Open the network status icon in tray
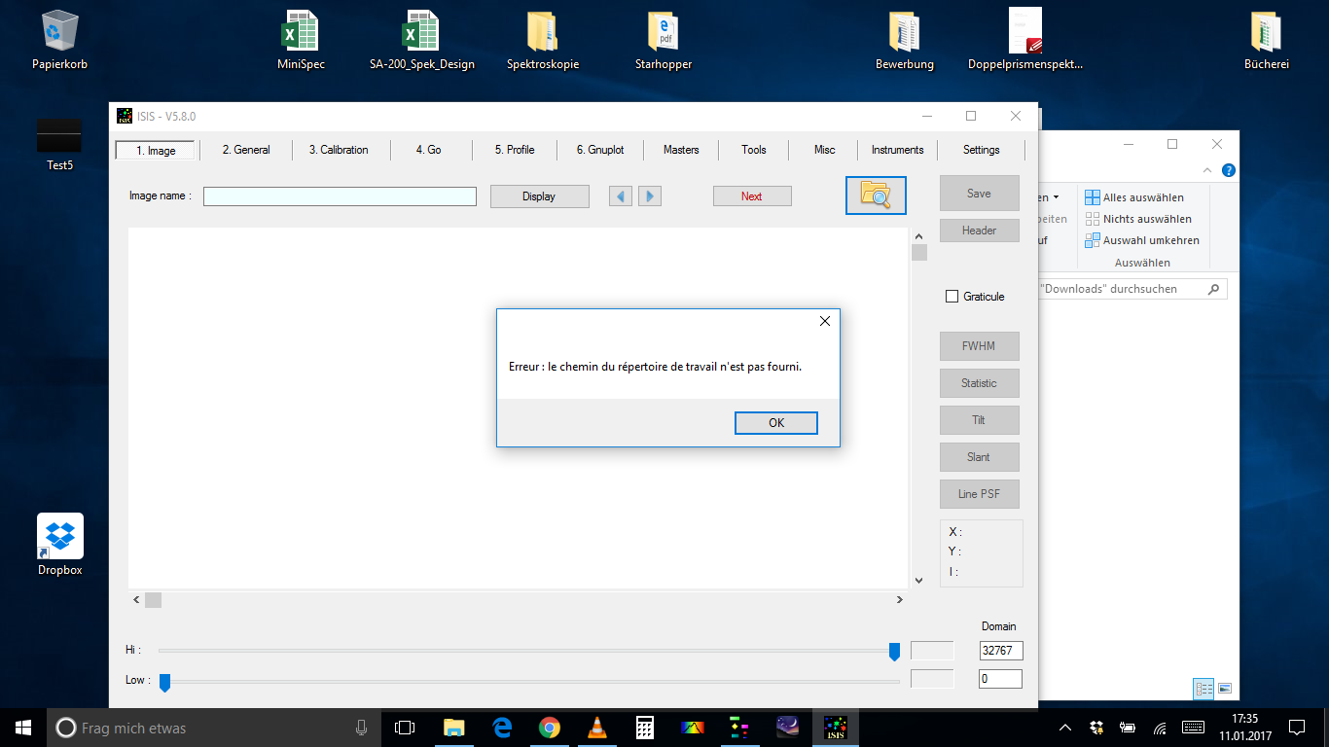Screen dimensions: 1329x747 click(x=1159, y=727)
